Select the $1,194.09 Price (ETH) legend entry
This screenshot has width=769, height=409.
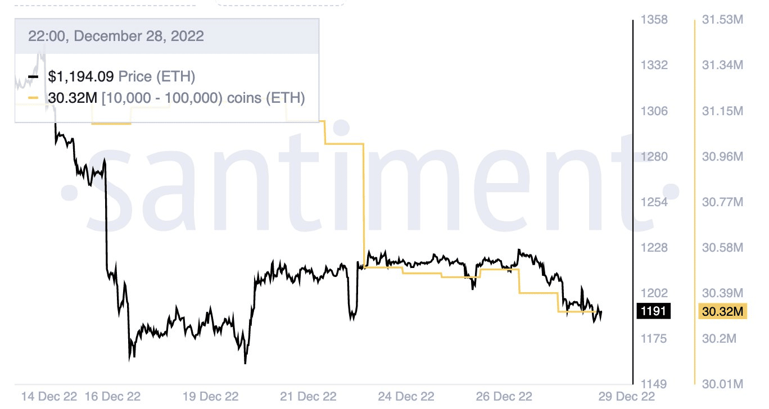(122, 76)
